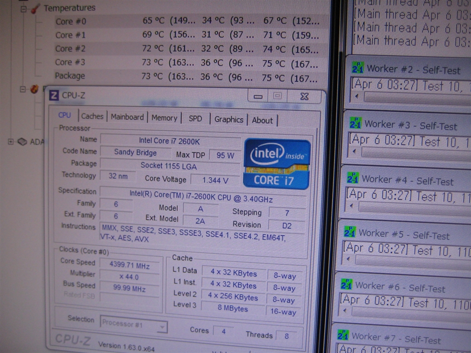Click the Core Speed value 4399.71 MHz
Image resolution: width=471 pixels, height=353 pixels.
[129, 265]
